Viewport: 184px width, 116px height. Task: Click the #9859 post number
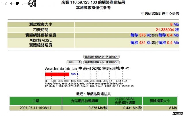coord(178,114)
